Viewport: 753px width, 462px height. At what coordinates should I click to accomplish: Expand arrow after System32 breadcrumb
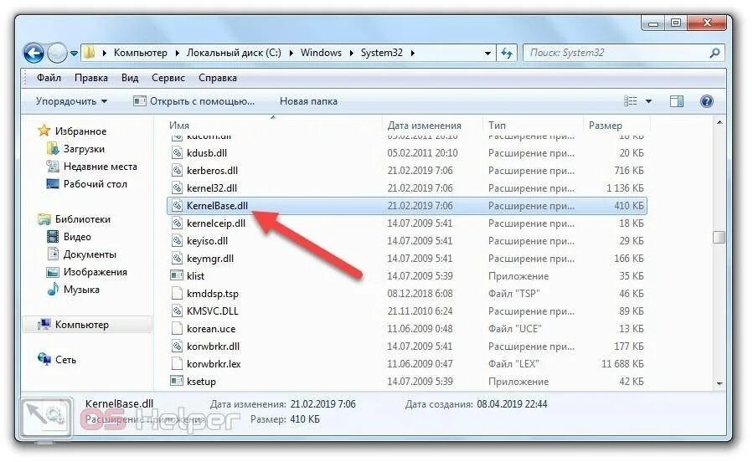[x=413, y=54]
